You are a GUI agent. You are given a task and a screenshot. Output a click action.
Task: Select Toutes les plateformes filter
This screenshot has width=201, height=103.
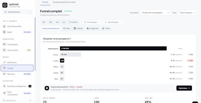pos(51,28)
